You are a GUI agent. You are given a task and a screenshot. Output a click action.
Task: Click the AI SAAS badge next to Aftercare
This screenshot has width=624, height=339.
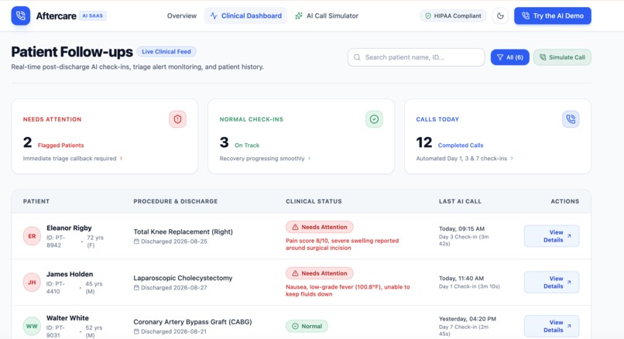point(92,16)
